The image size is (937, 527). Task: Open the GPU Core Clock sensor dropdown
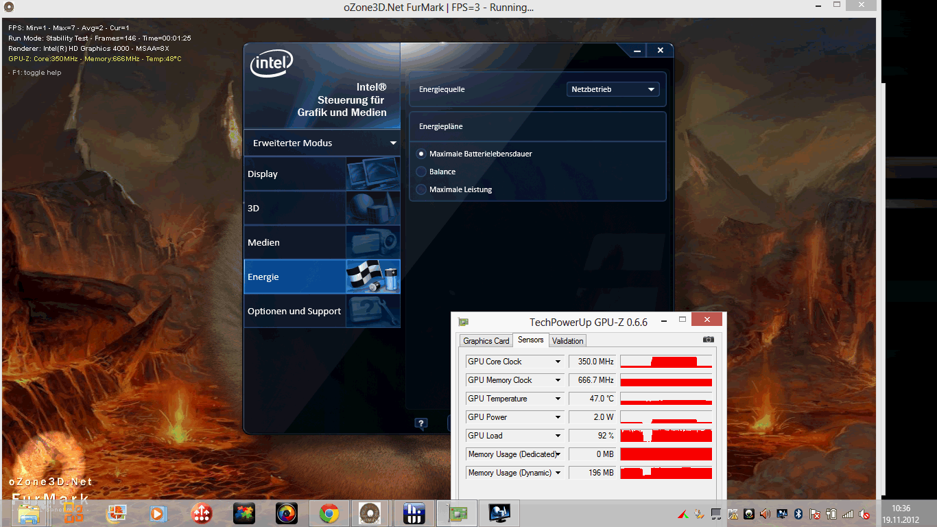click(x=514, y=362)
